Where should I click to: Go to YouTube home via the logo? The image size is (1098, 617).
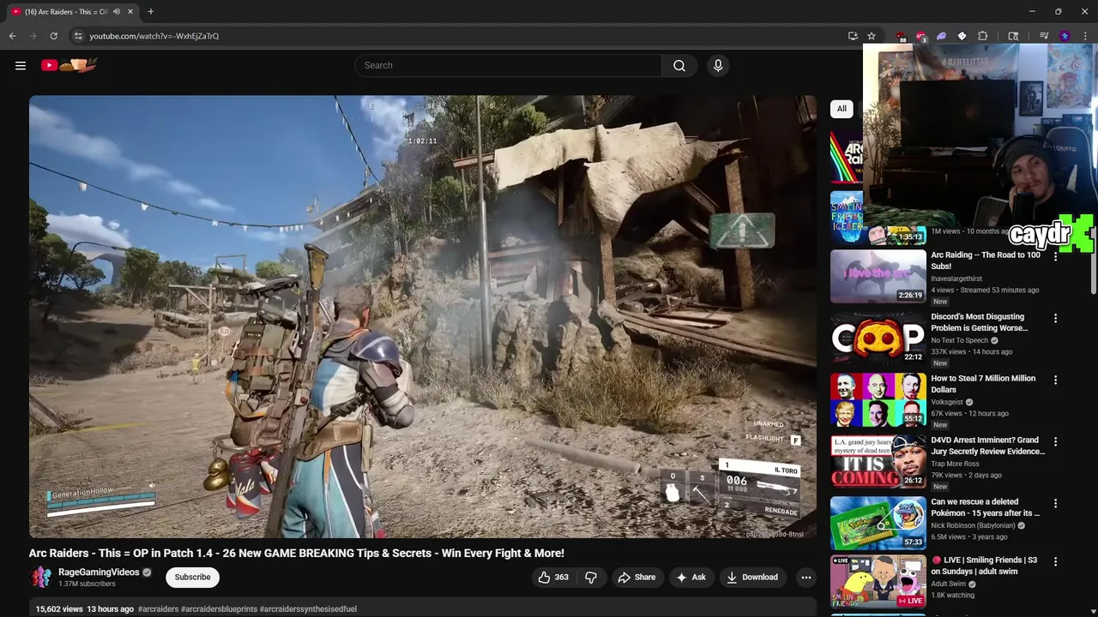69,65
